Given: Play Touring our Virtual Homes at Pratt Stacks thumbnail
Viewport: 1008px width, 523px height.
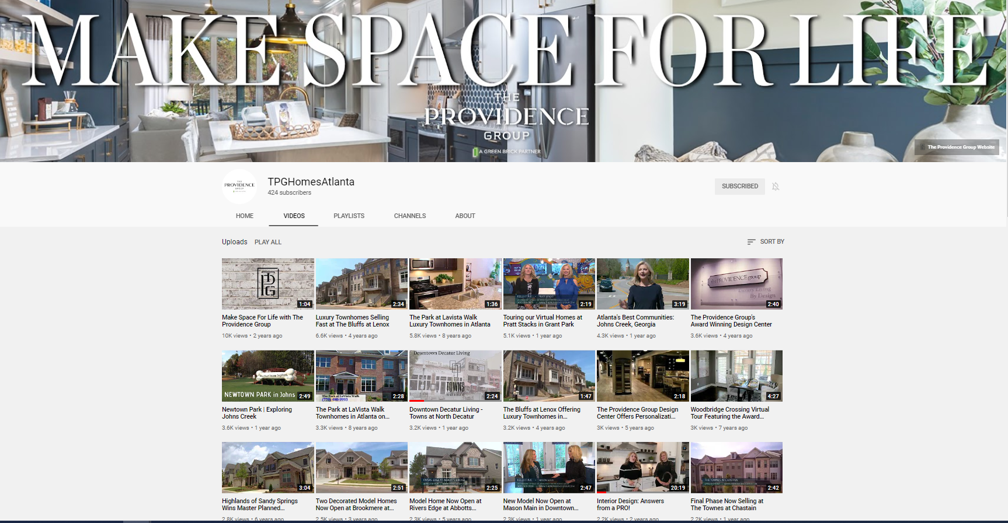Looking at the screenshot, I should (x=549, y=284).
